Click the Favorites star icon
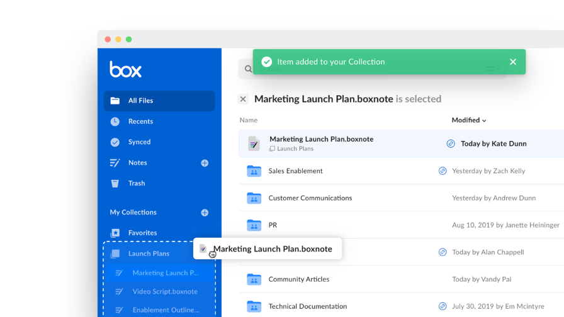 pyautogui.click(x=115, y=233)
